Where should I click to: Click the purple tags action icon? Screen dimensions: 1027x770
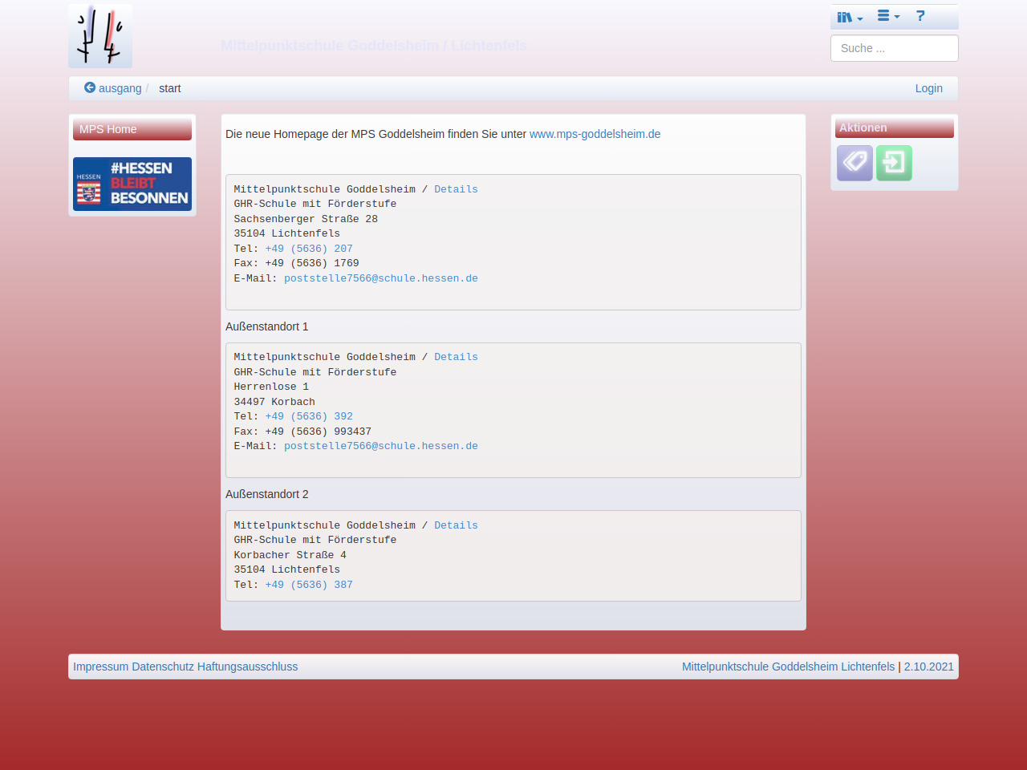tap(854, 163)
